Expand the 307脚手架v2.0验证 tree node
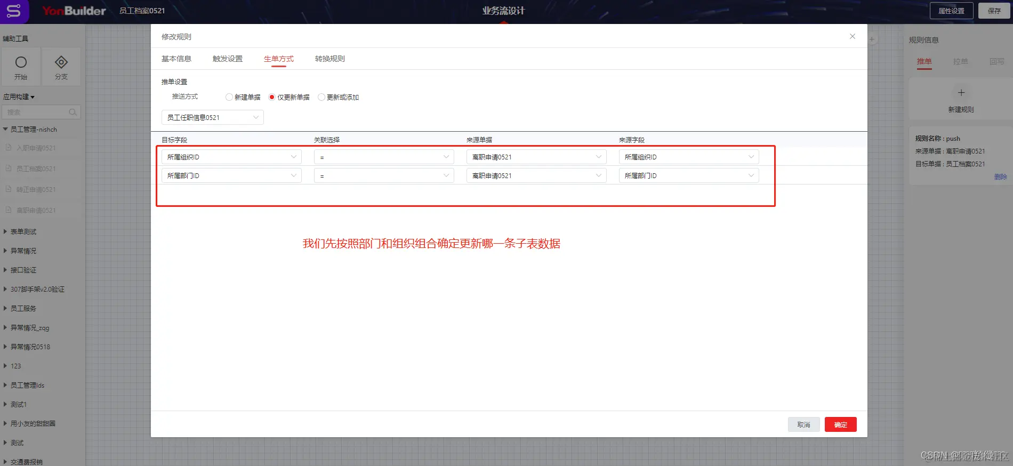 coord(5,289)
